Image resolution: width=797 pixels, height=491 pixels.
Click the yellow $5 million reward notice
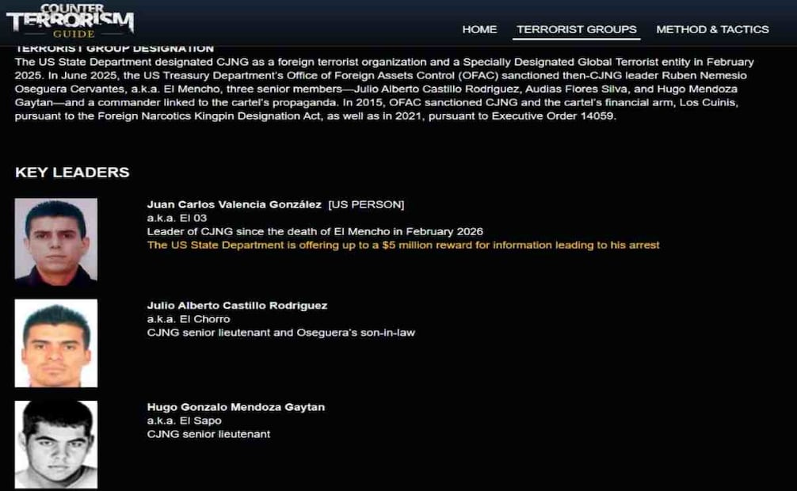pos(403,245)
